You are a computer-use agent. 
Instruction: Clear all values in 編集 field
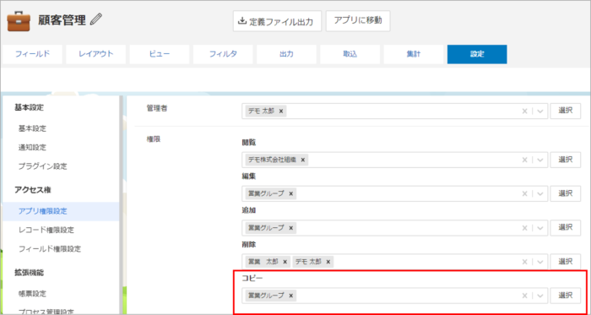point(524,193)
